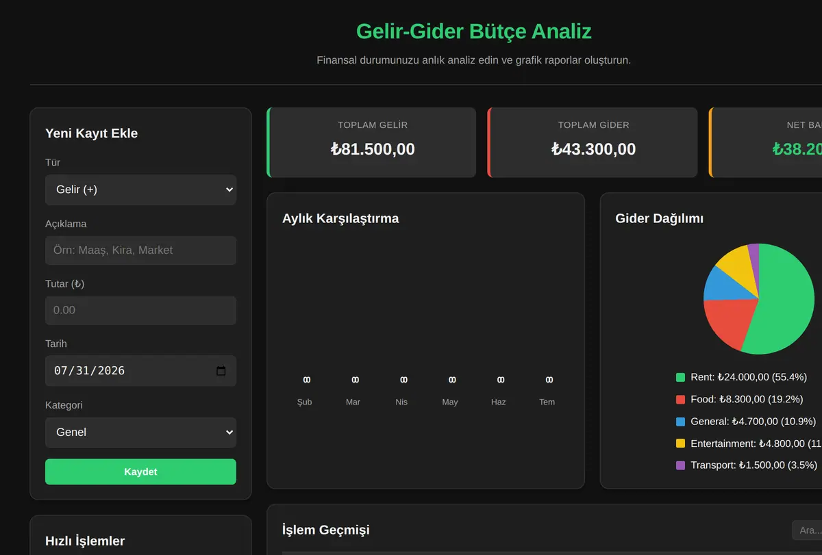Click the purple Transport pie slice
This screenshot has height=555, width=822.
pos(754,260)
